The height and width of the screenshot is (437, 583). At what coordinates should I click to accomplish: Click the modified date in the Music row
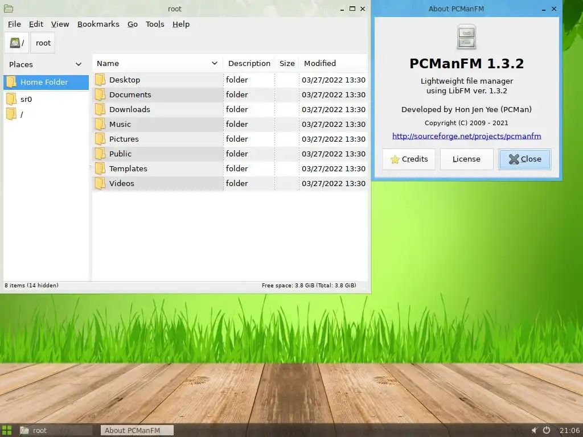tap(334, 124)
